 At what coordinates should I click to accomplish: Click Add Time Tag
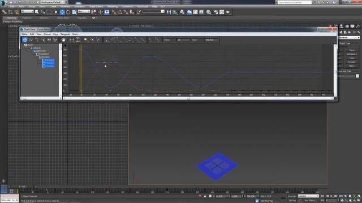(x=266, y=201)
